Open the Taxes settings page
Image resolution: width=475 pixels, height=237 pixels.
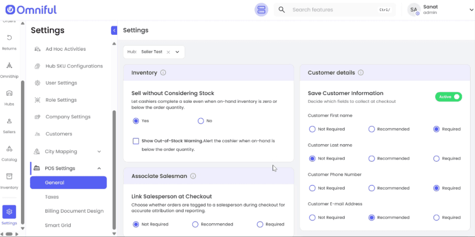[52, 197]
